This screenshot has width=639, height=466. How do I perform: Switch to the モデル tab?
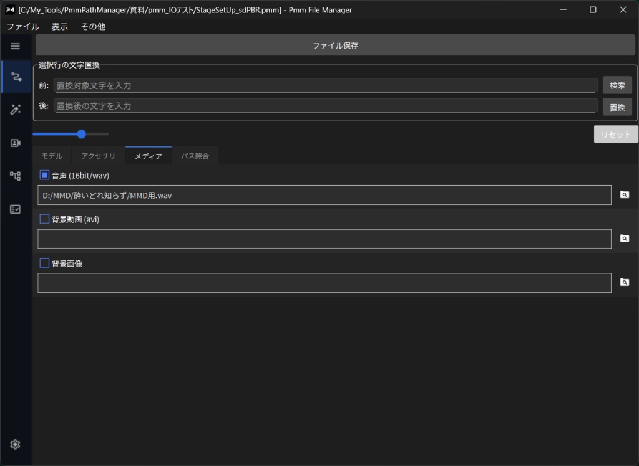click(x=51, y=156)
